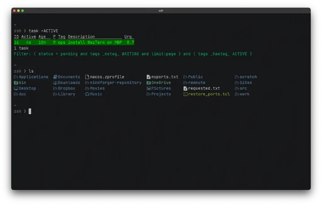Click the Urg column header

click(x=128, y=37)
